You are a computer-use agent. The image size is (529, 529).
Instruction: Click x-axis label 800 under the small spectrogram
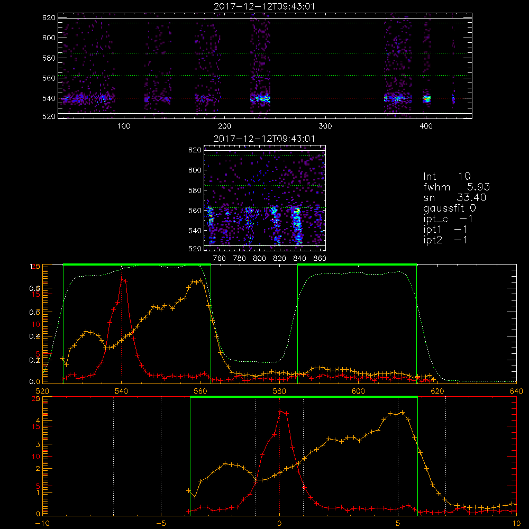click(x=259, y=259)
